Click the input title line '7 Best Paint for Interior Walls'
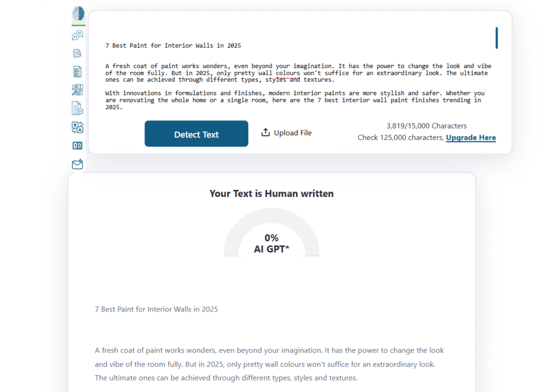This screenshot has height=392, width=554. (x=173, y=45)
